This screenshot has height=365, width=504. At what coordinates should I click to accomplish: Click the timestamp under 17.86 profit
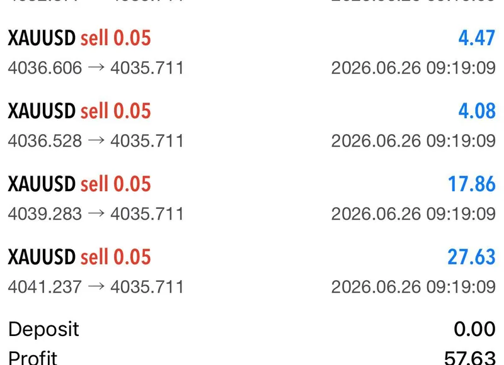[413, 214]
